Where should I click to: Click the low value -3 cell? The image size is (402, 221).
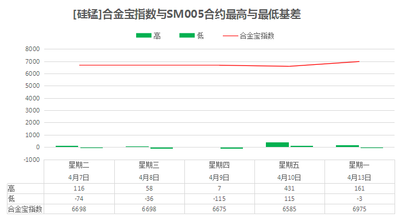[360, 199]
